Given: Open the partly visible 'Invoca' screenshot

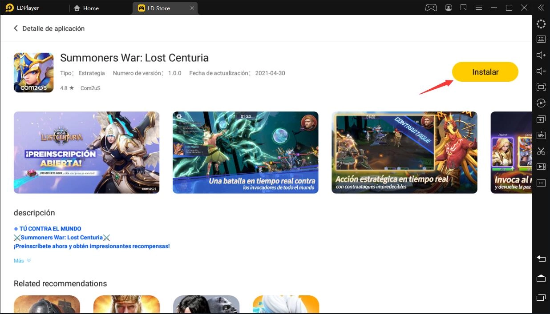Looking at the screenshot, I should coord(511,152).
